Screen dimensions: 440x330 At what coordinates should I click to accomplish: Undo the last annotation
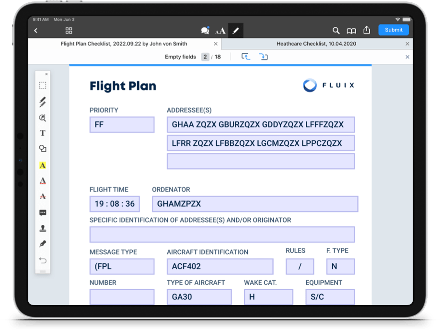[x=43, y=260]
